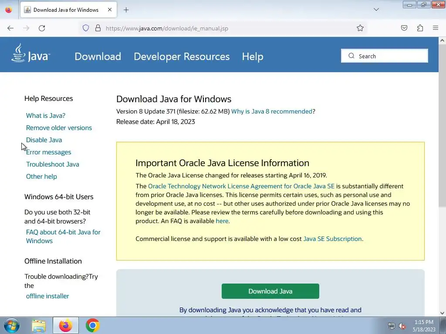Click the Firefox taskbar icon
446x334 pixels.
tap(65, 325)
